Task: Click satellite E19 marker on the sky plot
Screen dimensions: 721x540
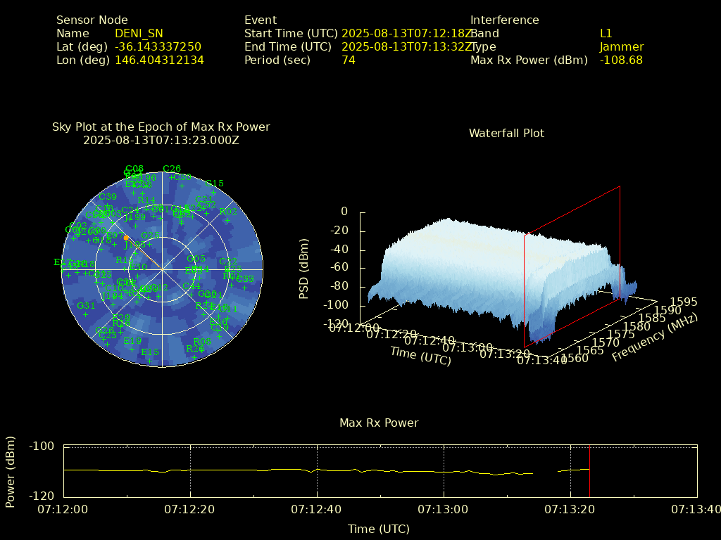Action: coord(132,349)
